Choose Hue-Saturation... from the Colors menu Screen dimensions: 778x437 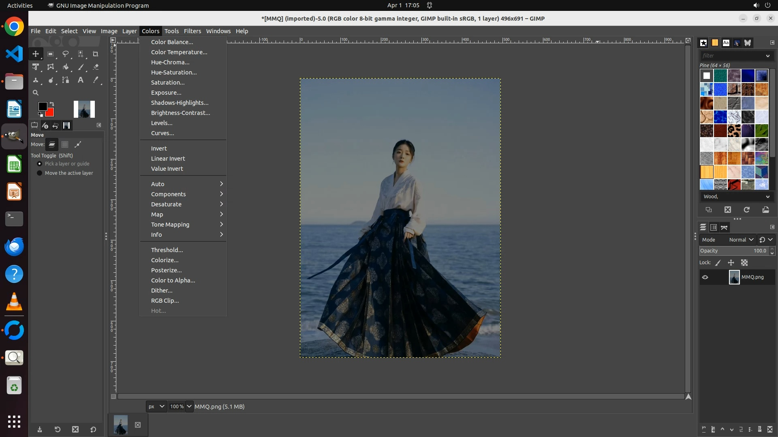174,72
